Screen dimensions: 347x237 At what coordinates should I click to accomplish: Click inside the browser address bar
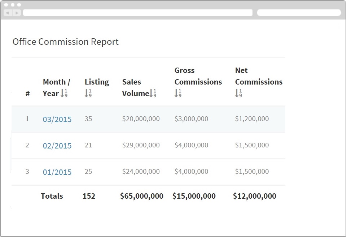pyautogui.click(x=138, y=12)
